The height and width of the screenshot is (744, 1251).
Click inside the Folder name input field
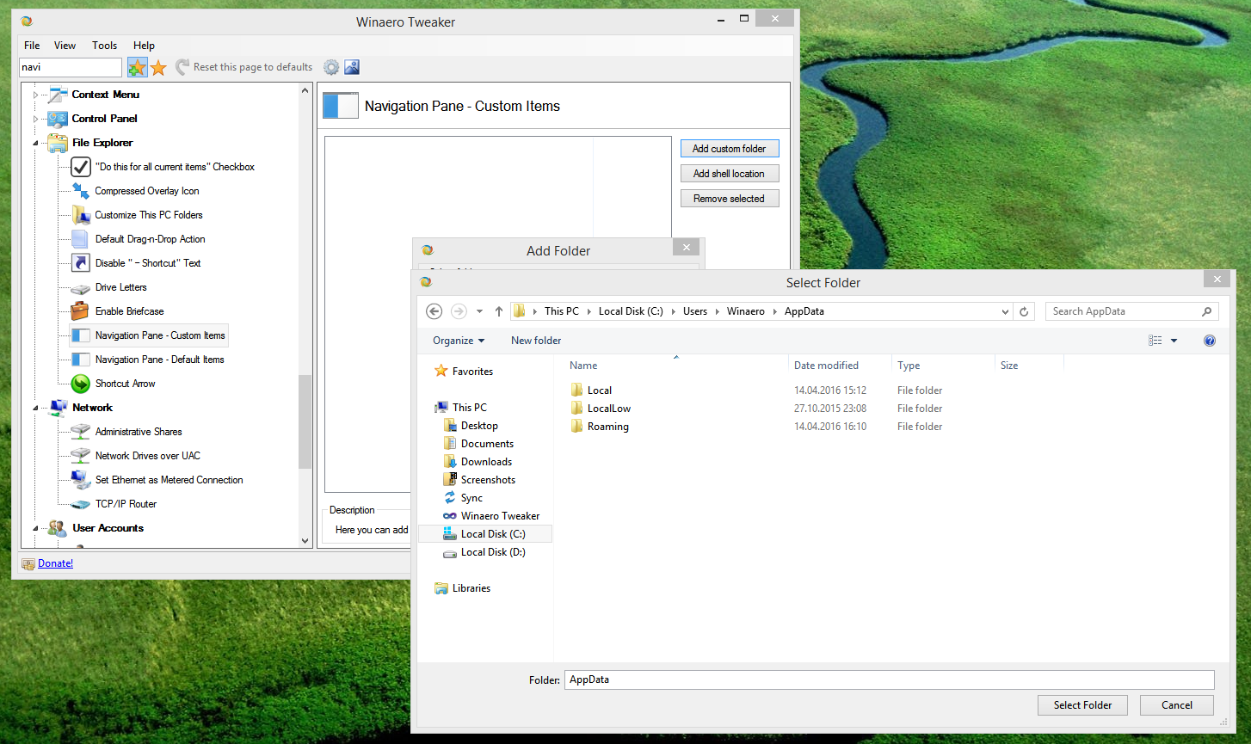coord(886,679)
